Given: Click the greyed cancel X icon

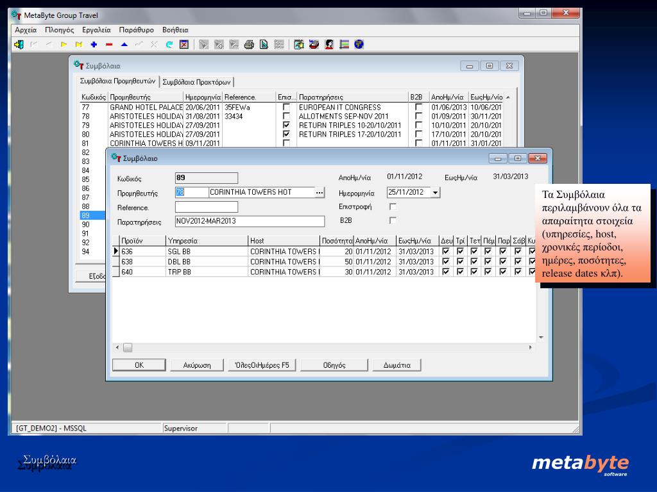Looking at the screenshot, I should pyautogui.click(x=154, y=44).
